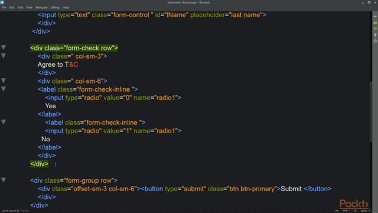The image size is (378, 213).
Task: Click the Brackets app icon in title bar
Action: click(2, 2)
